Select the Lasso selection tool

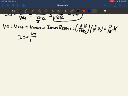point(46,11)
